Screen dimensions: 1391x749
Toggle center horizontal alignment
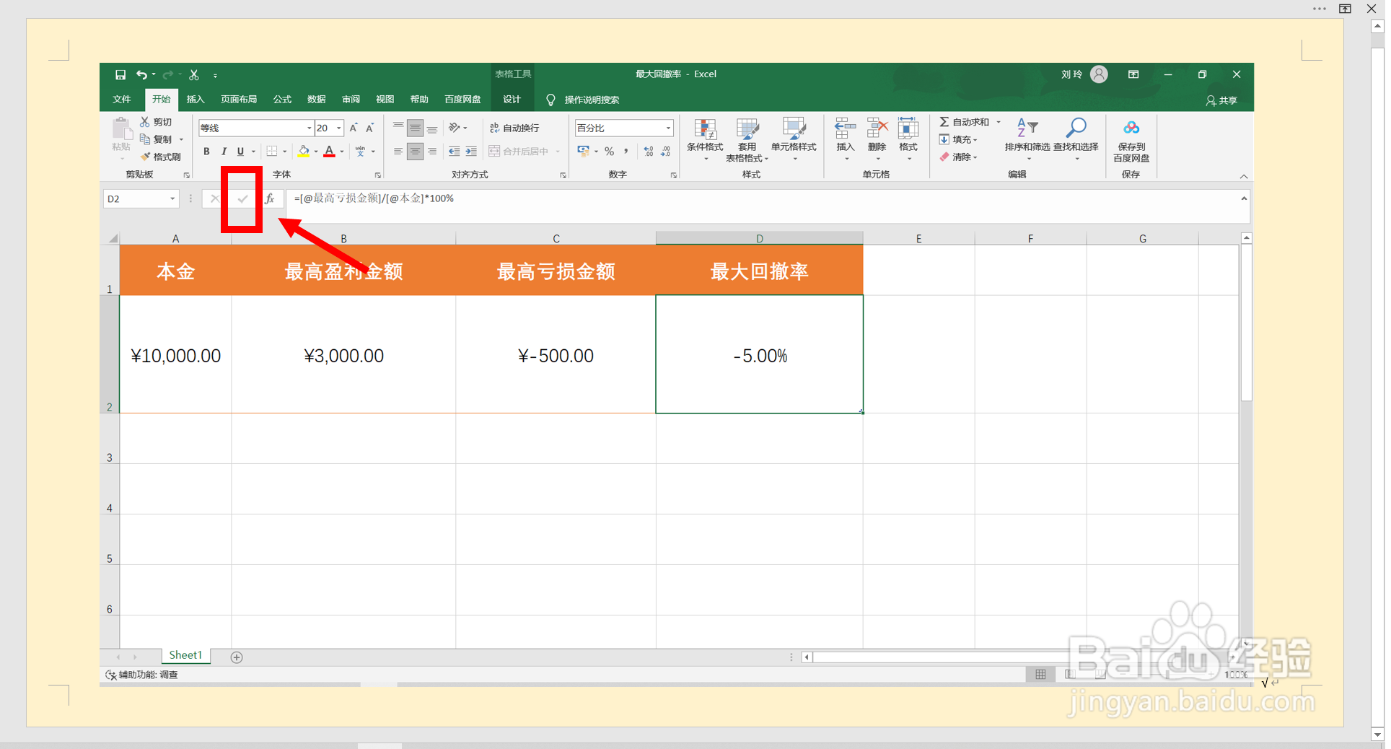[x=415, y=151]
